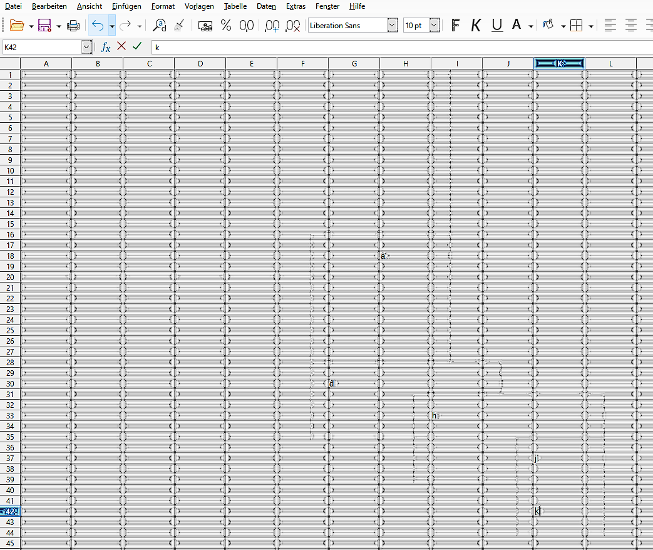Select the cell containing 'a'
Image resolution: width=653 pixels, height=550 pixels.
tap(406, 256)
